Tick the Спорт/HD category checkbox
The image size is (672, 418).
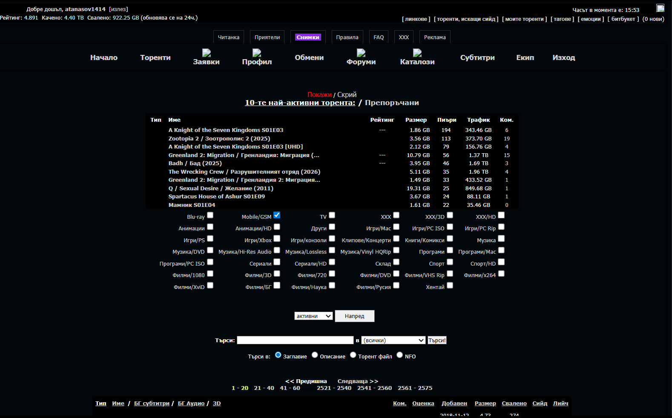[x=501, y=262]
